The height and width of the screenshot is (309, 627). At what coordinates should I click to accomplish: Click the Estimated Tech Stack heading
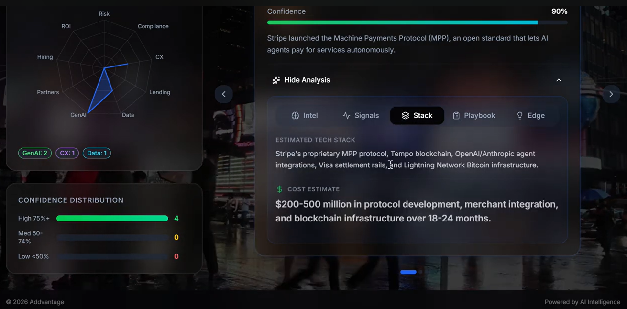315,140
